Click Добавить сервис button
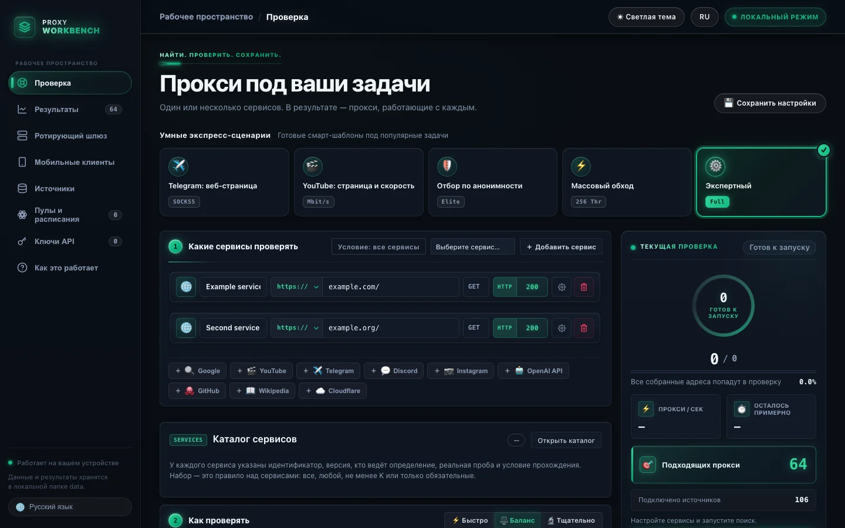Screen dimensions: 845x528 (x=561, y=247)
